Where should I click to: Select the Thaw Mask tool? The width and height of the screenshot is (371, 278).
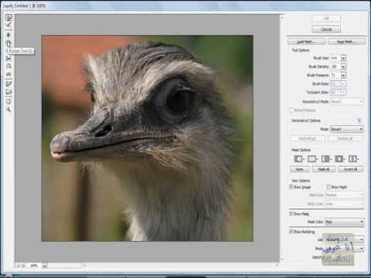[9, 92]
